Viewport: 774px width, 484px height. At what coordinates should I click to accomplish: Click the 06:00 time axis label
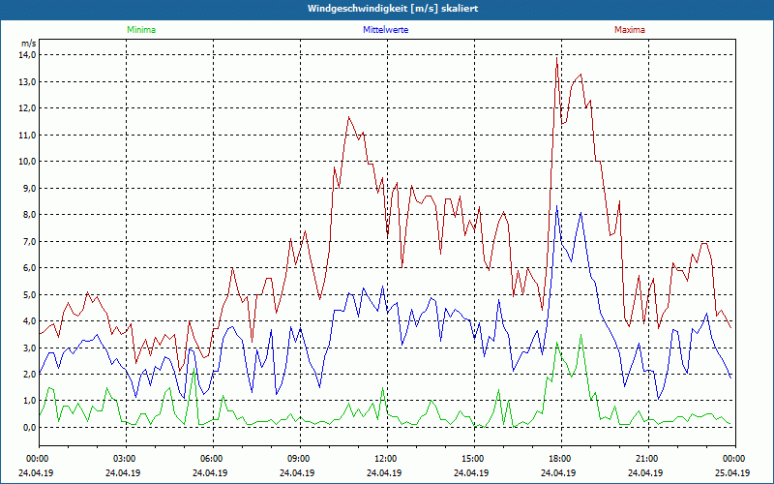pos(213,459)
